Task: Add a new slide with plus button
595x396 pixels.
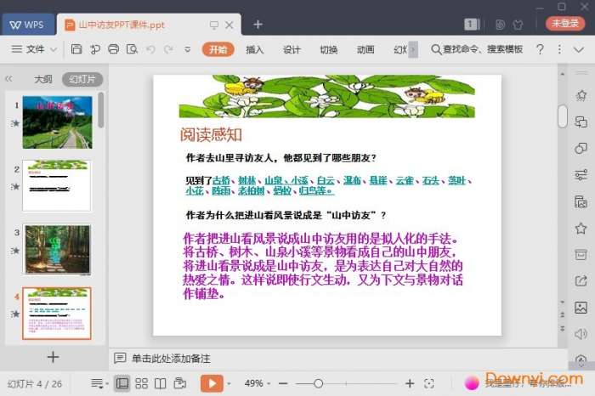Action: 53,357
